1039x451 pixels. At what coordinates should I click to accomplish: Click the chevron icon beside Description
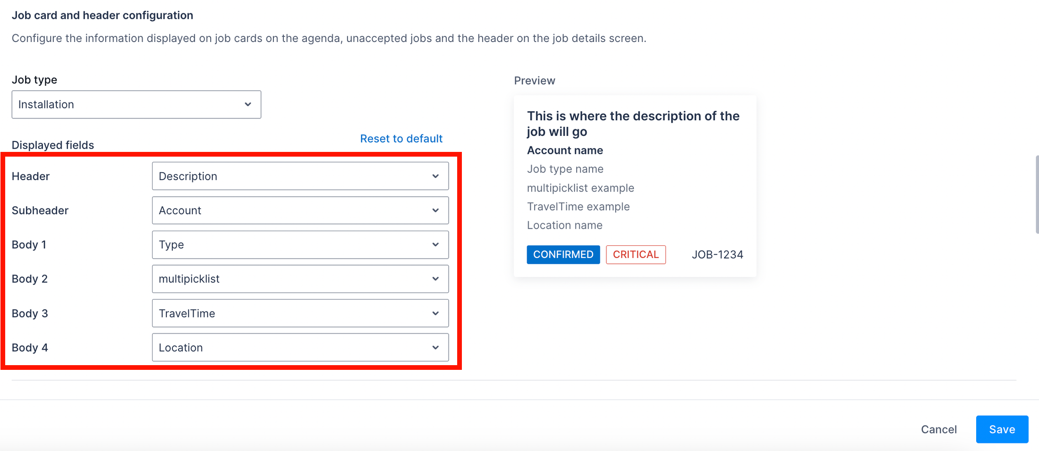point(435,176)
